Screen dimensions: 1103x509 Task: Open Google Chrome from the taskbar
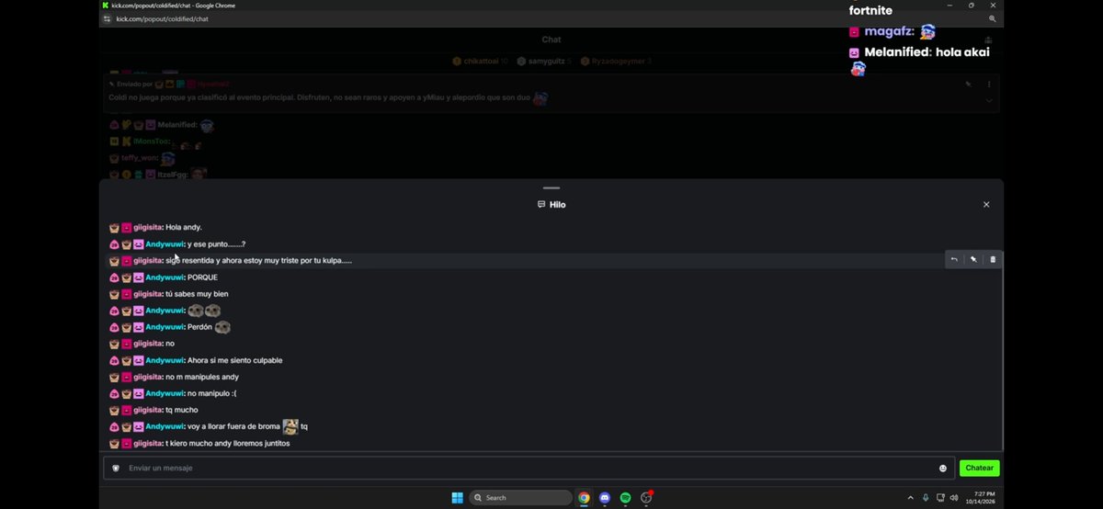584,497
